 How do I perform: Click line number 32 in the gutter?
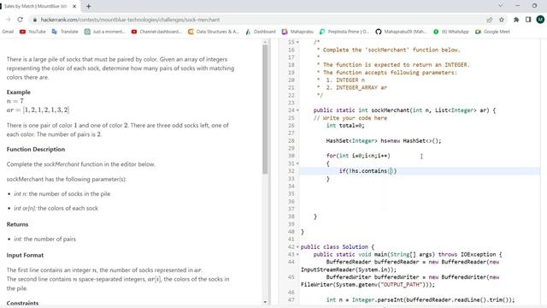(x=291, y=171)
